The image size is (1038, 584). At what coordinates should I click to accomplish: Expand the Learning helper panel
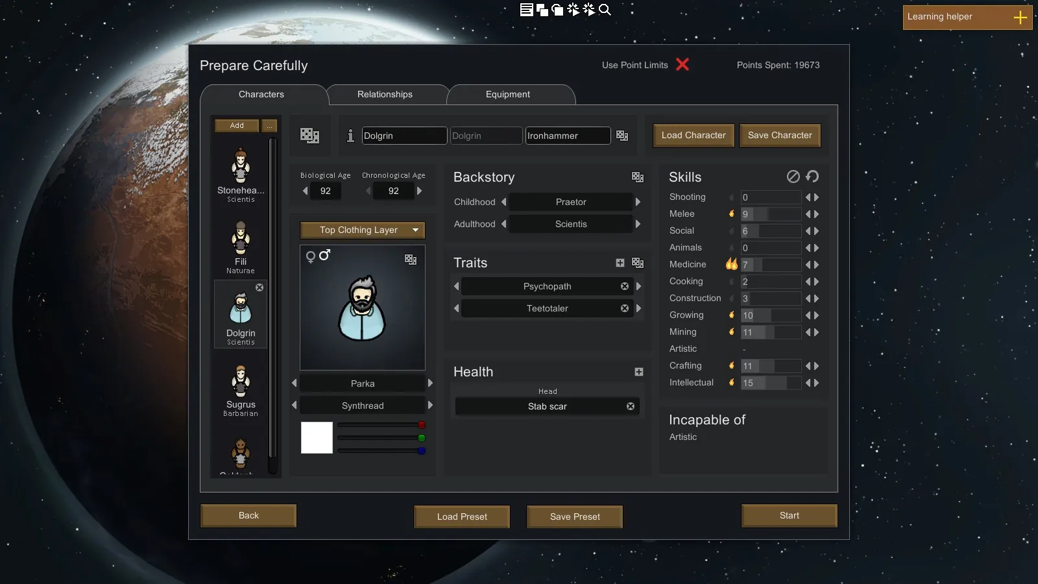pyautogui.click(x=1020, y=18)
